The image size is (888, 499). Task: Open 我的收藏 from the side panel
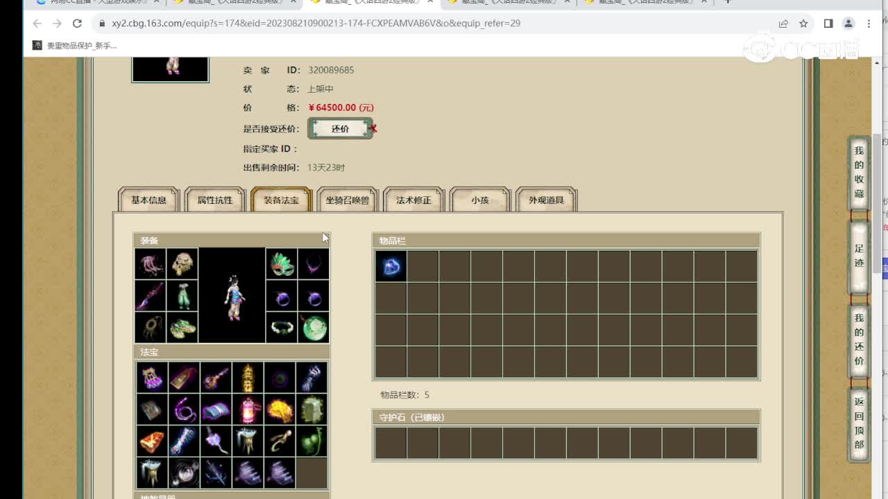tap(859, 173)
